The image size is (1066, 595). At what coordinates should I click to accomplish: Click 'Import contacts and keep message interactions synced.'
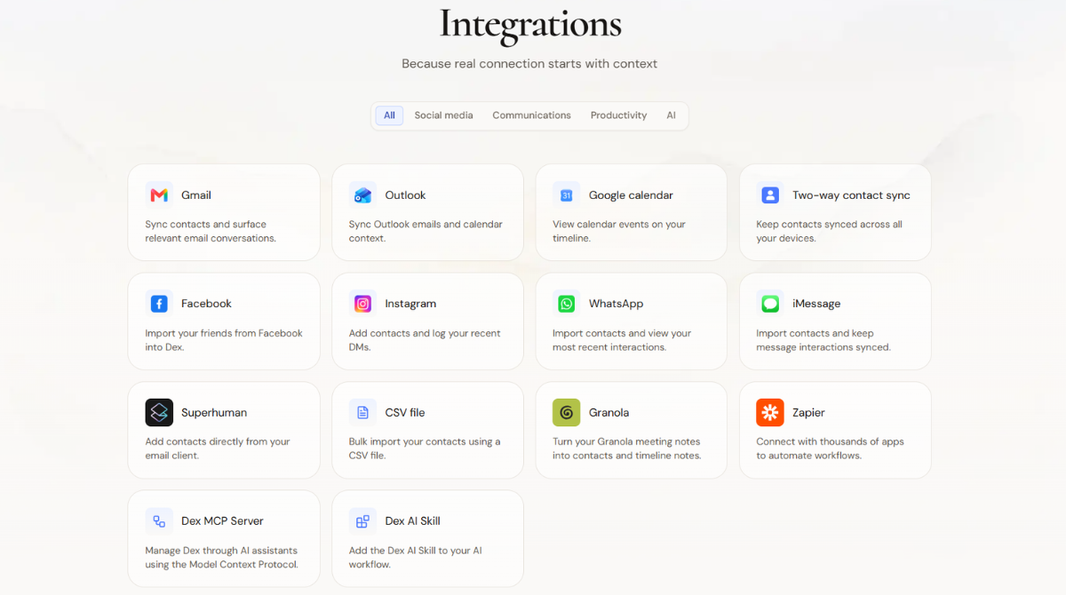click(823, 340)
